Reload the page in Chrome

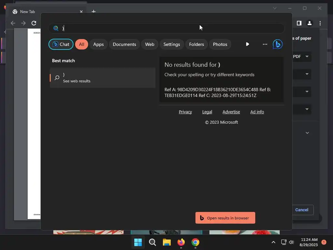pyautogui.click(x=34, y=23)
